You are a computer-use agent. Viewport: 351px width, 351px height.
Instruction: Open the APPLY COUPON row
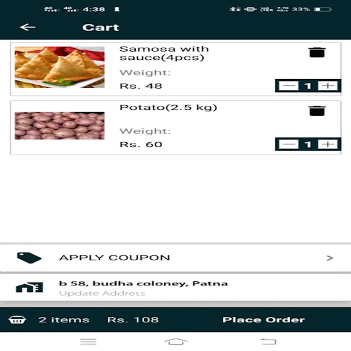pyautogui.click(x=175, y=258)
